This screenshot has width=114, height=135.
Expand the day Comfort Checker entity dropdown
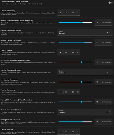click(110, 72)
